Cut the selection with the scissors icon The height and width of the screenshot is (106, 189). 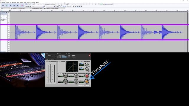[x=57, y=6]
